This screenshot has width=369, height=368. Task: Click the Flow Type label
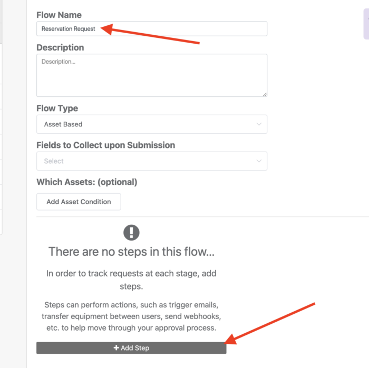(x=57, y=108)
